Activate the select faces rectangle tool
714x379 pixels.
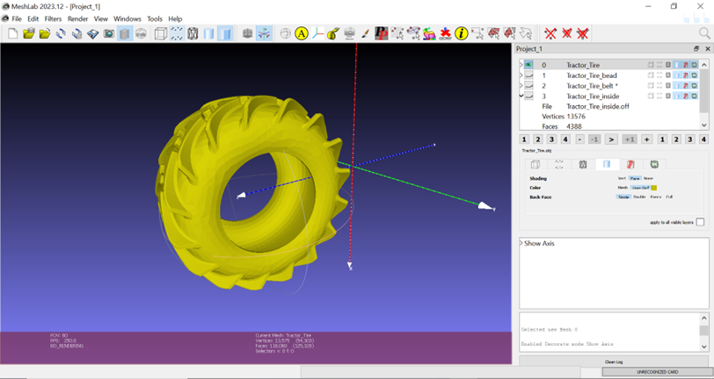pyautogui.click(x=493, y=33)
